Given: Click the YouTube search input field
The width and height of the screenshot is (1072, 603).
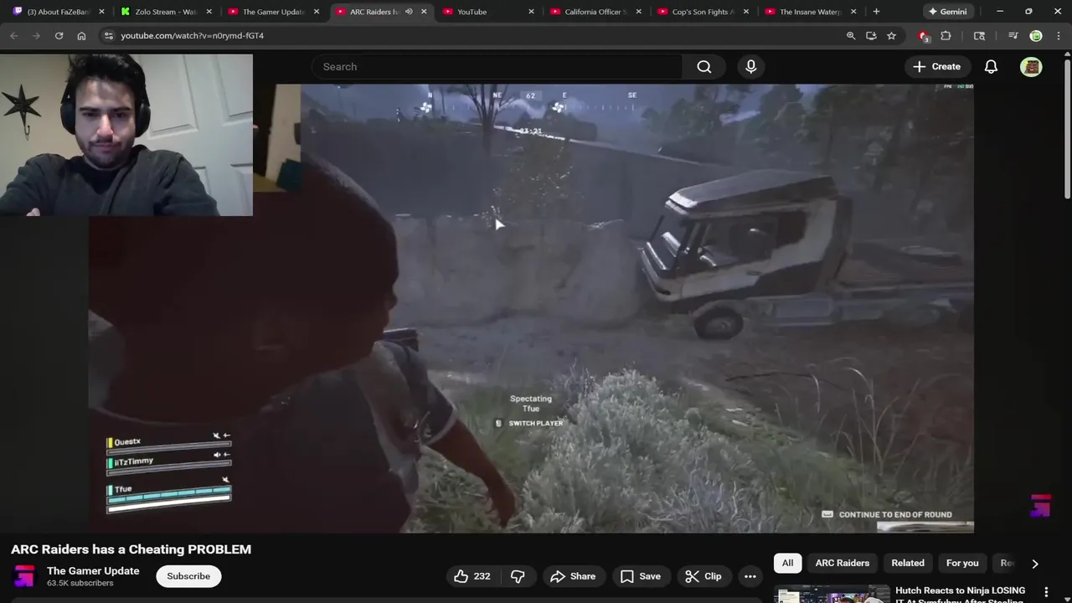Looking at the screenshot, I should click(497, 67).
